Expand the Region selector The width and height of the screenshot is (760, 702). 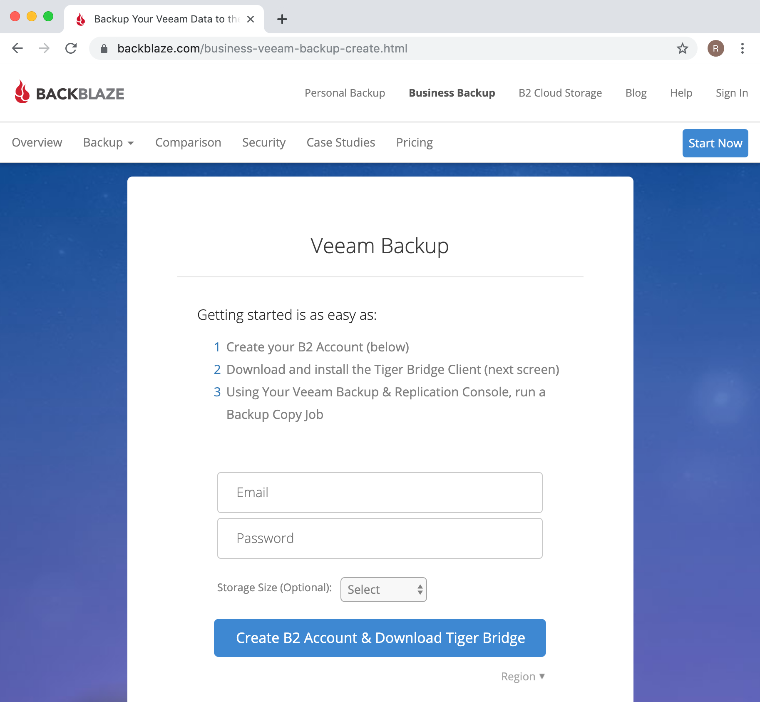523,677
